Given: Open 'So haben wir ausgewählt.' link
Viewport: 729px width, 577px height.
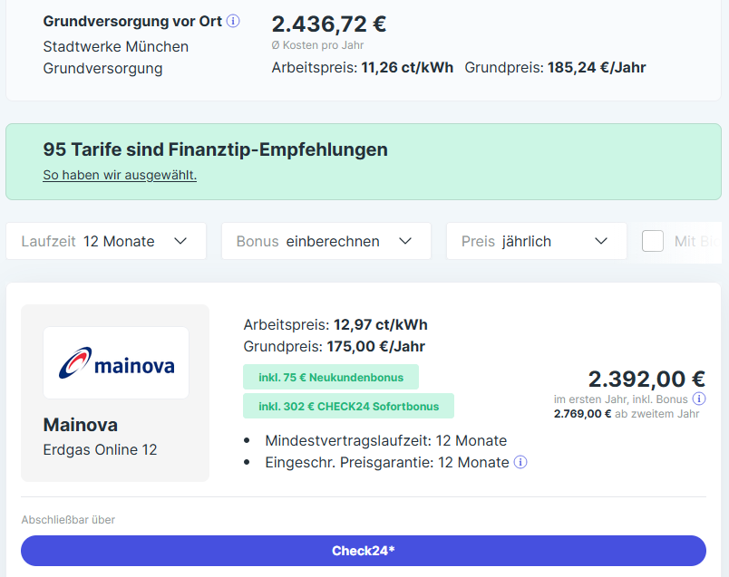Looking at the screenshot, I should (x=120, y=175).
